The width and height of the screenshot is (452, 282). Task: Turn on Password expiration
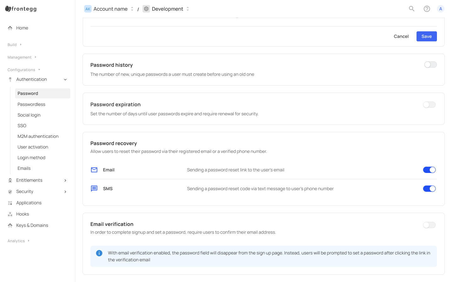tap(429, 105)
